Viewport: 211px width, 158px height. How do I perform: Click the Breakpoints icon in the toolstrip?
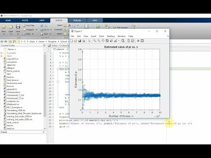tap(87, 26)
